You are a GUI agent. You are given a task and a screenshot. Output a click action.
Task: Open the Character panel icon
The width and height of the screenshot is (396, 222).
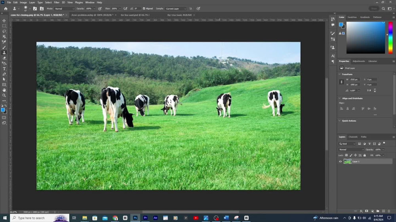(x=333, y=56)
